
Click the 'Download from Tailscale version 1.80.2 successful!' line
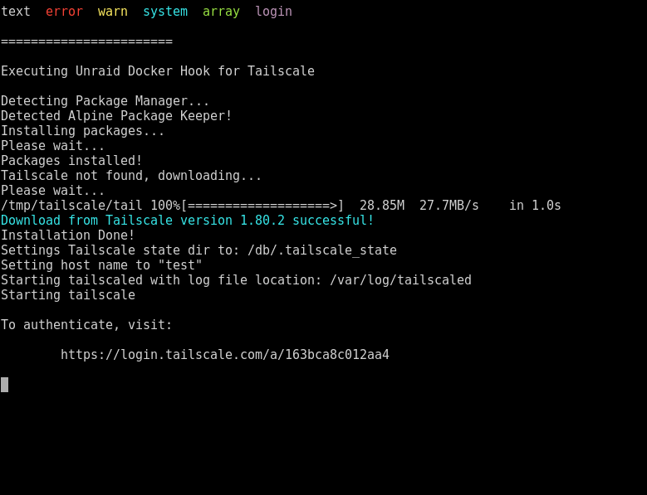[188, 221]
